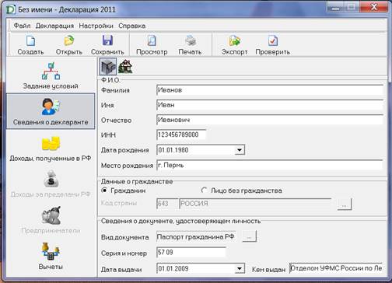Click the РОССИЯ country name field

click(x=255, y=204)
